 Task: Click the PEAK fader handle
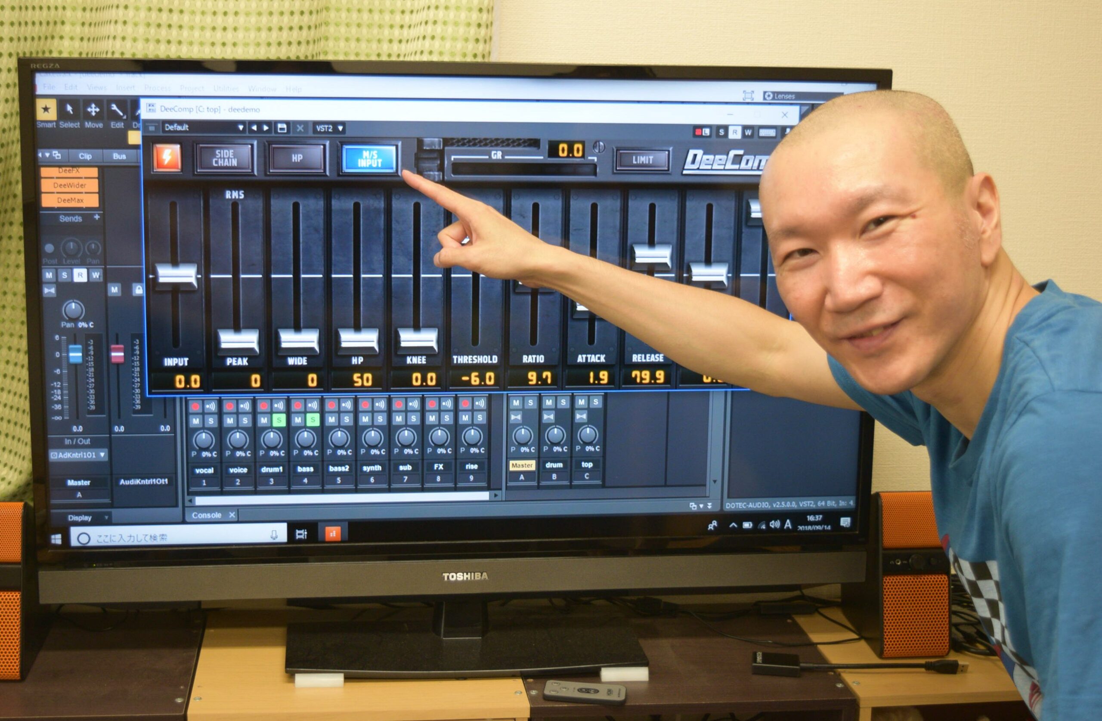(x=238, y=341)
